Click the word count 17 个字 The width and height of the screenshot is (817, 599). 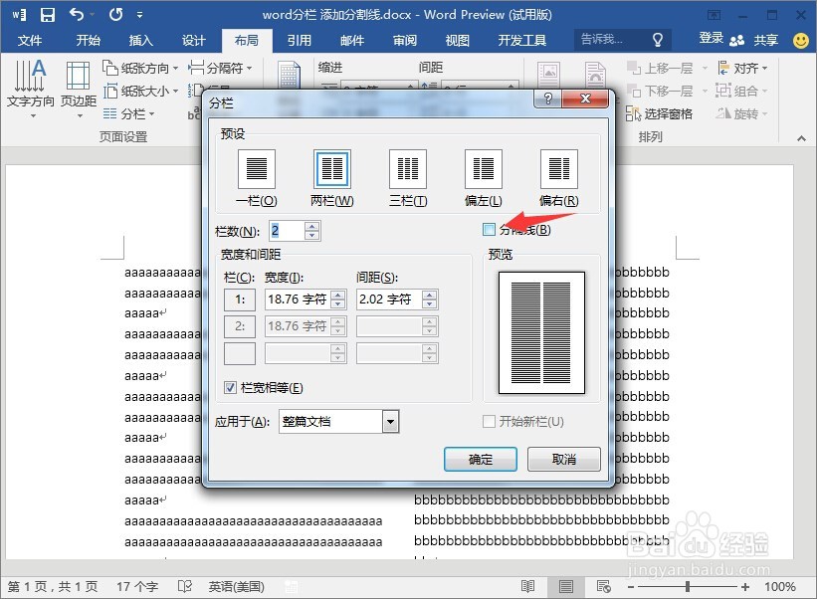click(x=137, y=587)
